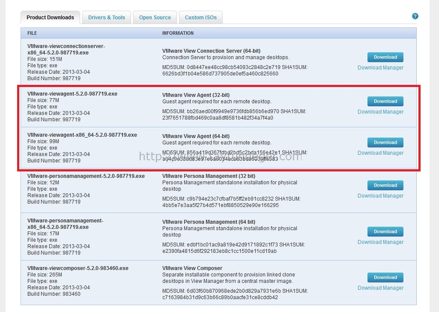Open Download Manager for View Composer
Viewport: 439px width, 312px height.
[x=380, y=288]
